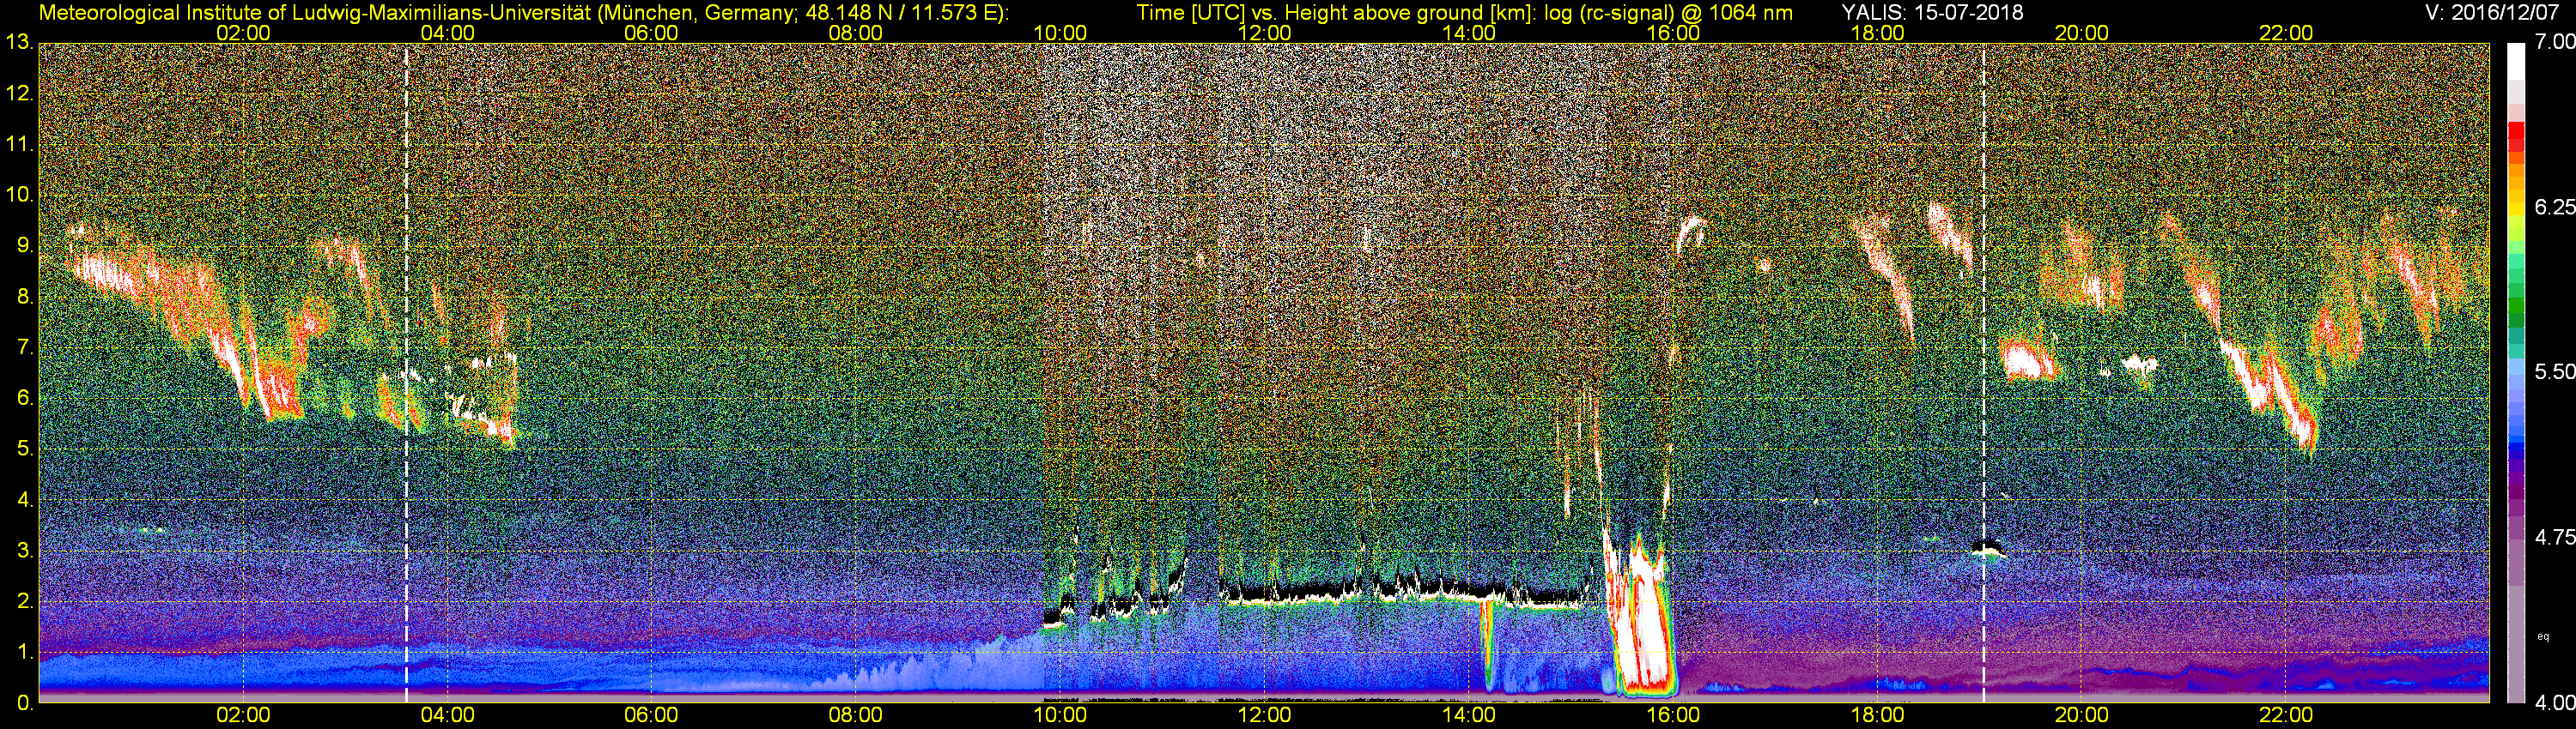
Task: Click the white dashed vertical line near 03:35
Action: (406, 372)
